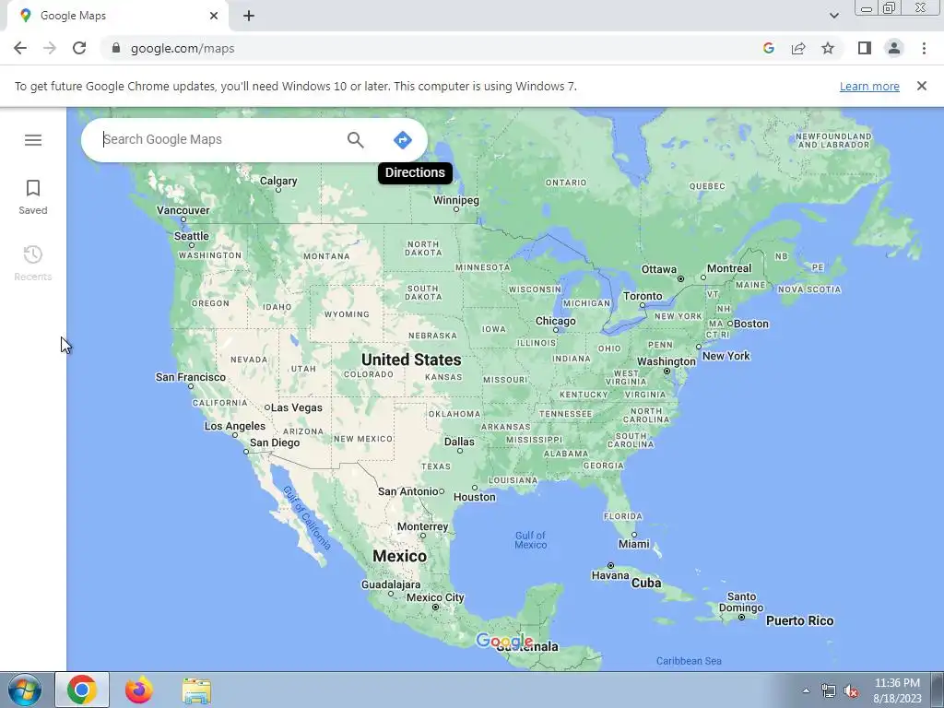Toggle the Chrome side panel icon
Image resolution: width=944 pixels, height=708 pixels.
[x=865, y=48]
